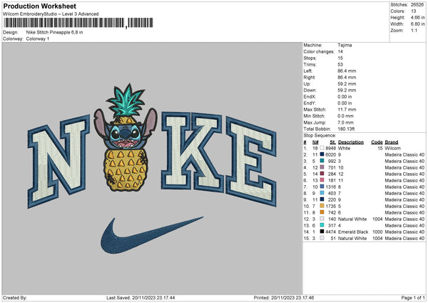428x303 pixels.
Task: Click the blue swatch beside stitch count 1316
Action: [x=322, y=187]
